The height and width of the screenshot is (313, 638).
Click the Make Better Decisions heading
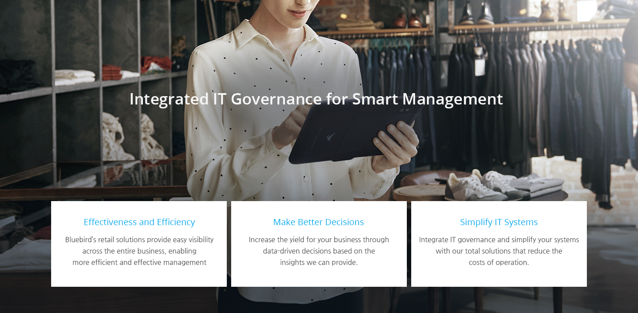(x=319, y=222)
